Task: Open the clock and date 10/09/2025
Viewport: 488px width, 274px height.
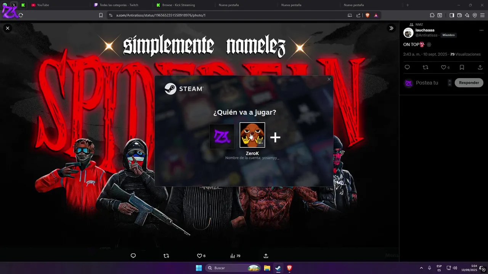Action: click(469, 268)
